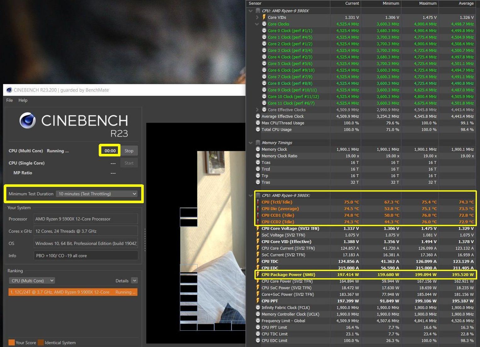Sort by the Sensor column header
The image size is (480, 347).
pos(288,3)
